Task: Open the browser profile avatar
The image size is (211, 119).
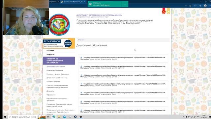Action: pos(205,6)
